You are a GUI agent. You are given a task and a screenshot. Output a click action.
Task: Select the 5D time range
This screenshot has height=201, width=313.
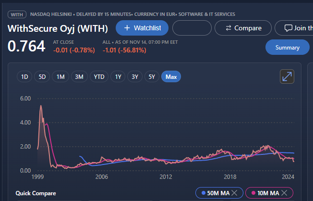pyautogui.click(x=42, y=76)
